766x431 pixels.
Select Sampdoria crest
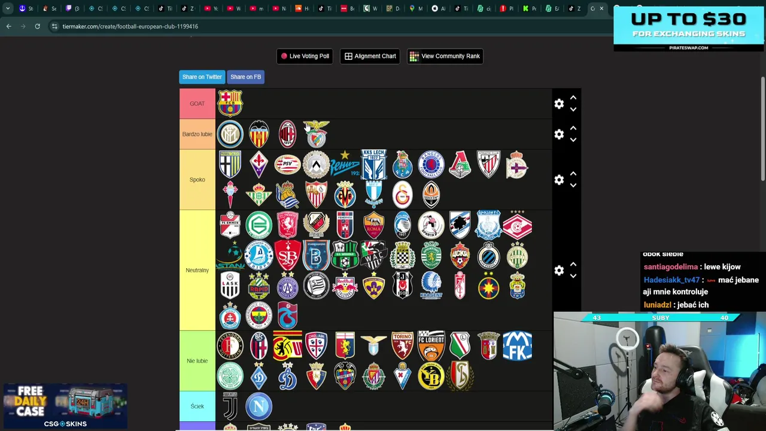(x=460, y=225)
